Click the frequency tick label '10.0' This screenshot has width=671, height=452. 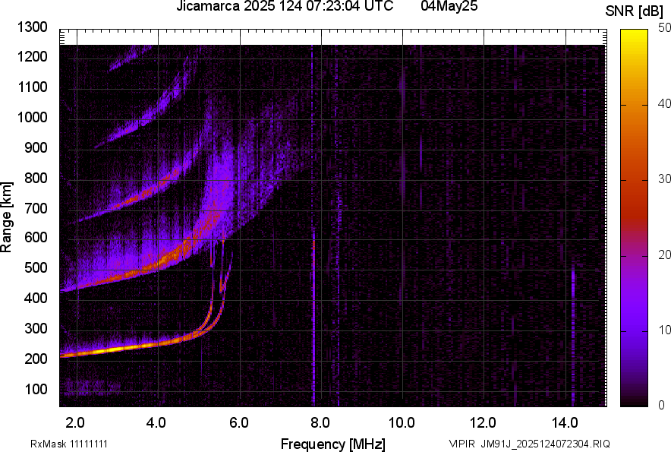tap(402, 423)
